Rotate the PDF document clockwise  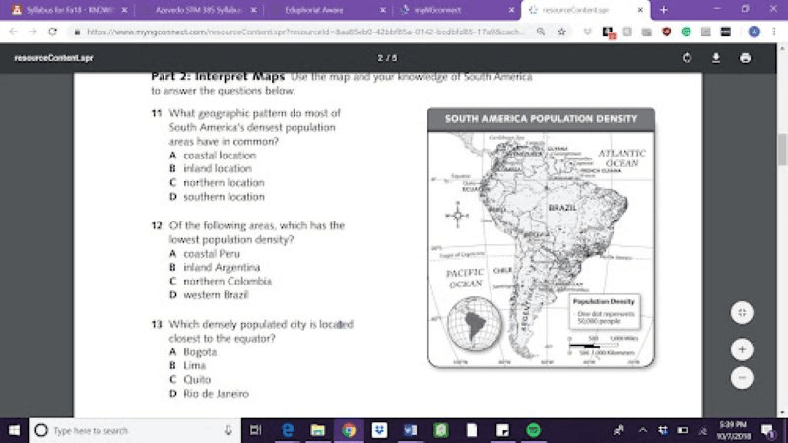[x=687, y=58]
